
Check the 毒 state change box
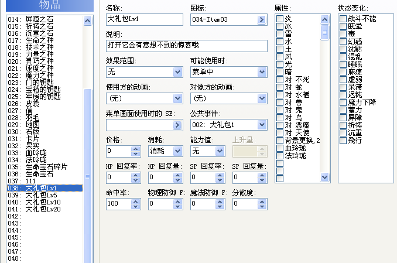pos(343,34)
